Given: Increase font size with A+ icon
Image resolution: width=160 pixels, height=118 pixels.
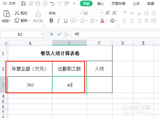Looking at the screenshot, I should click(x=108, y=13).
